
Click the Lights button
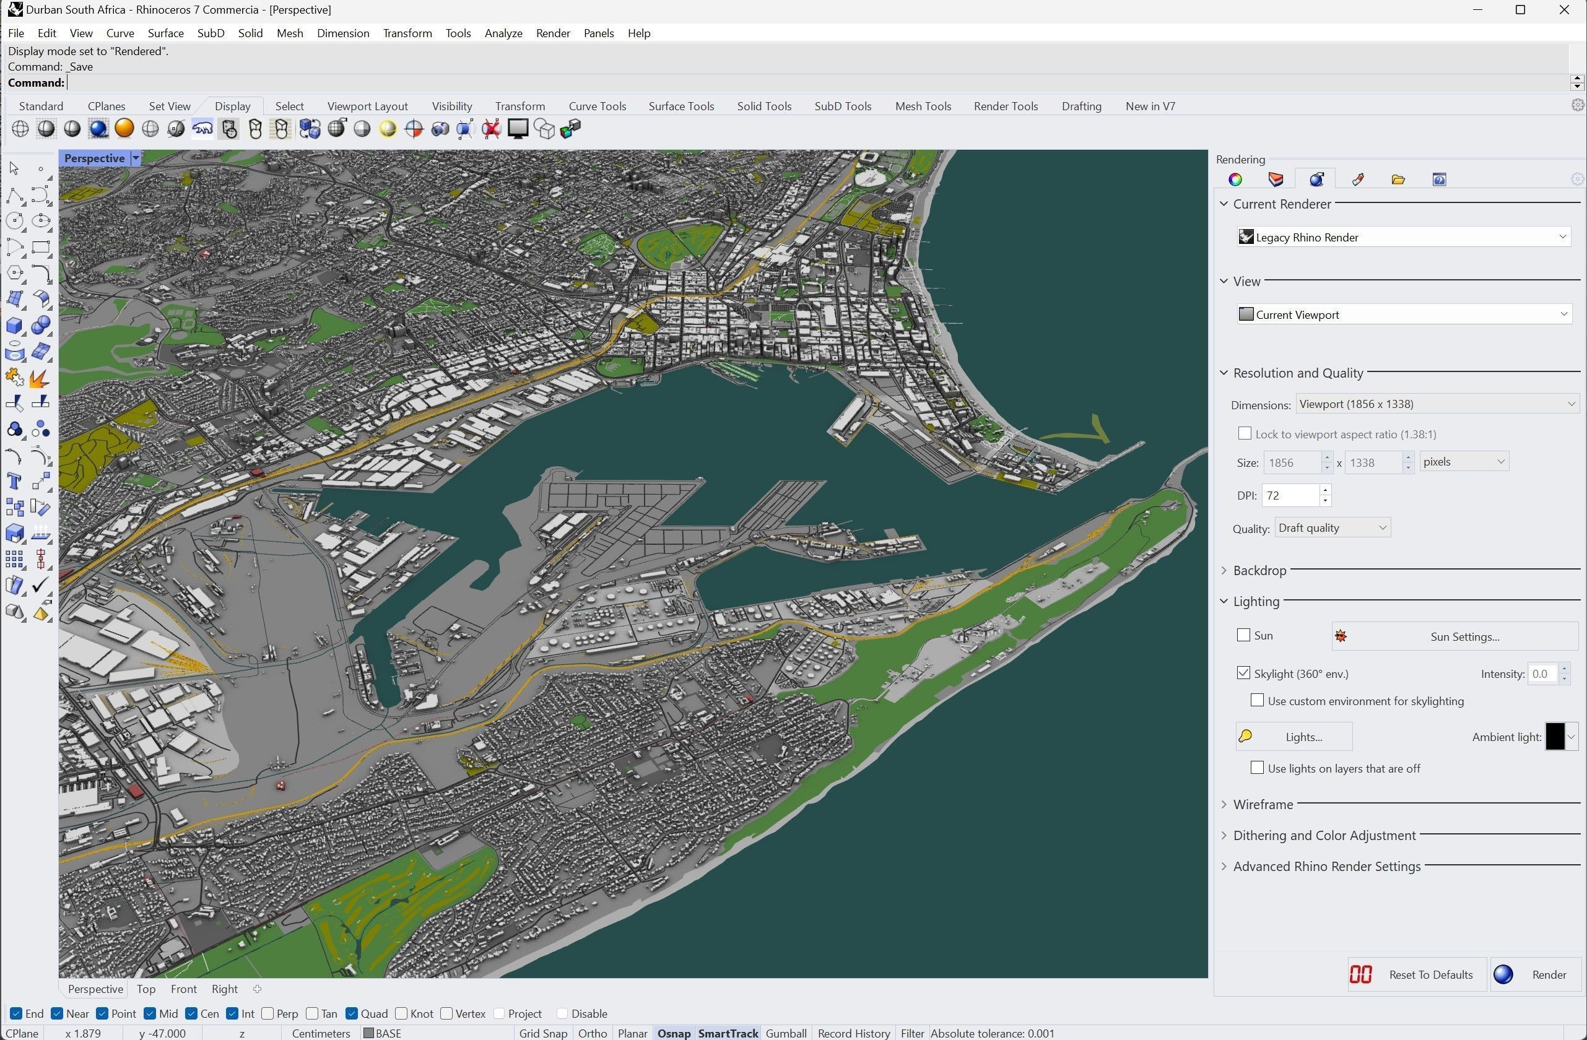click(x=1294, y=736)
